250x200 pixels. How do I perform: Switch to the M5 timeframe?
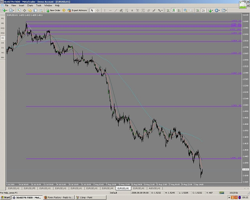[x=2, y=24]
